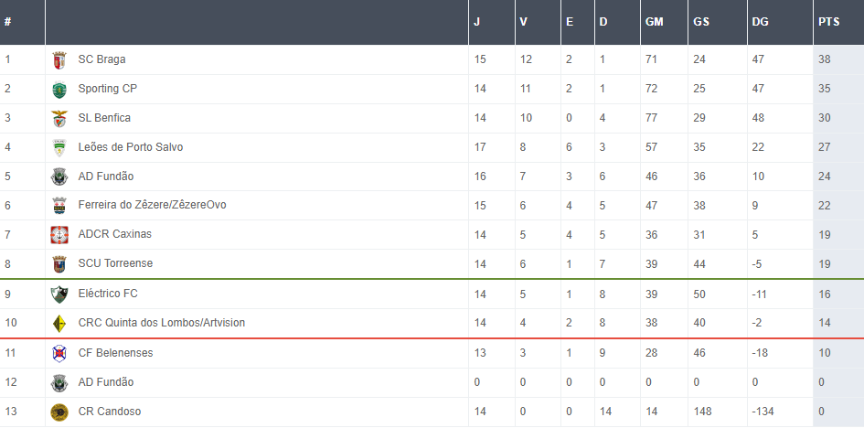864x428 pixels.
Task: Open the fifth-place AD Fundão team link
Action: click(105, 177)
